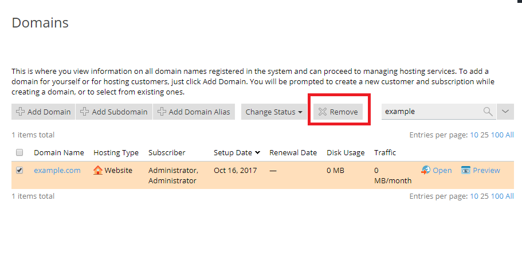Click the Open globe icon
522x260 pixels.
tap(426, 170)
